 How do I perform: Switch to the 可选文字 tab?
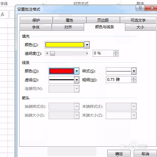pyautogui.click(x=138, y=20)
